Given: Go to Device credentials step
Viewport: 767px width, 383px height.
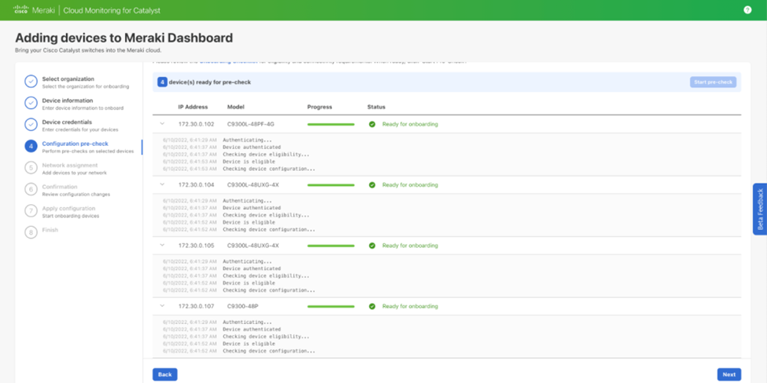Looking at the screenshot, I should pyautogui.click(x=80, y=126).
